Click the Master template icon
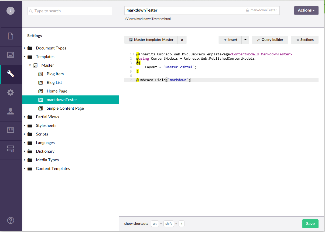The width and height of the screenshot is (325, 232). [x=35, y=65]
